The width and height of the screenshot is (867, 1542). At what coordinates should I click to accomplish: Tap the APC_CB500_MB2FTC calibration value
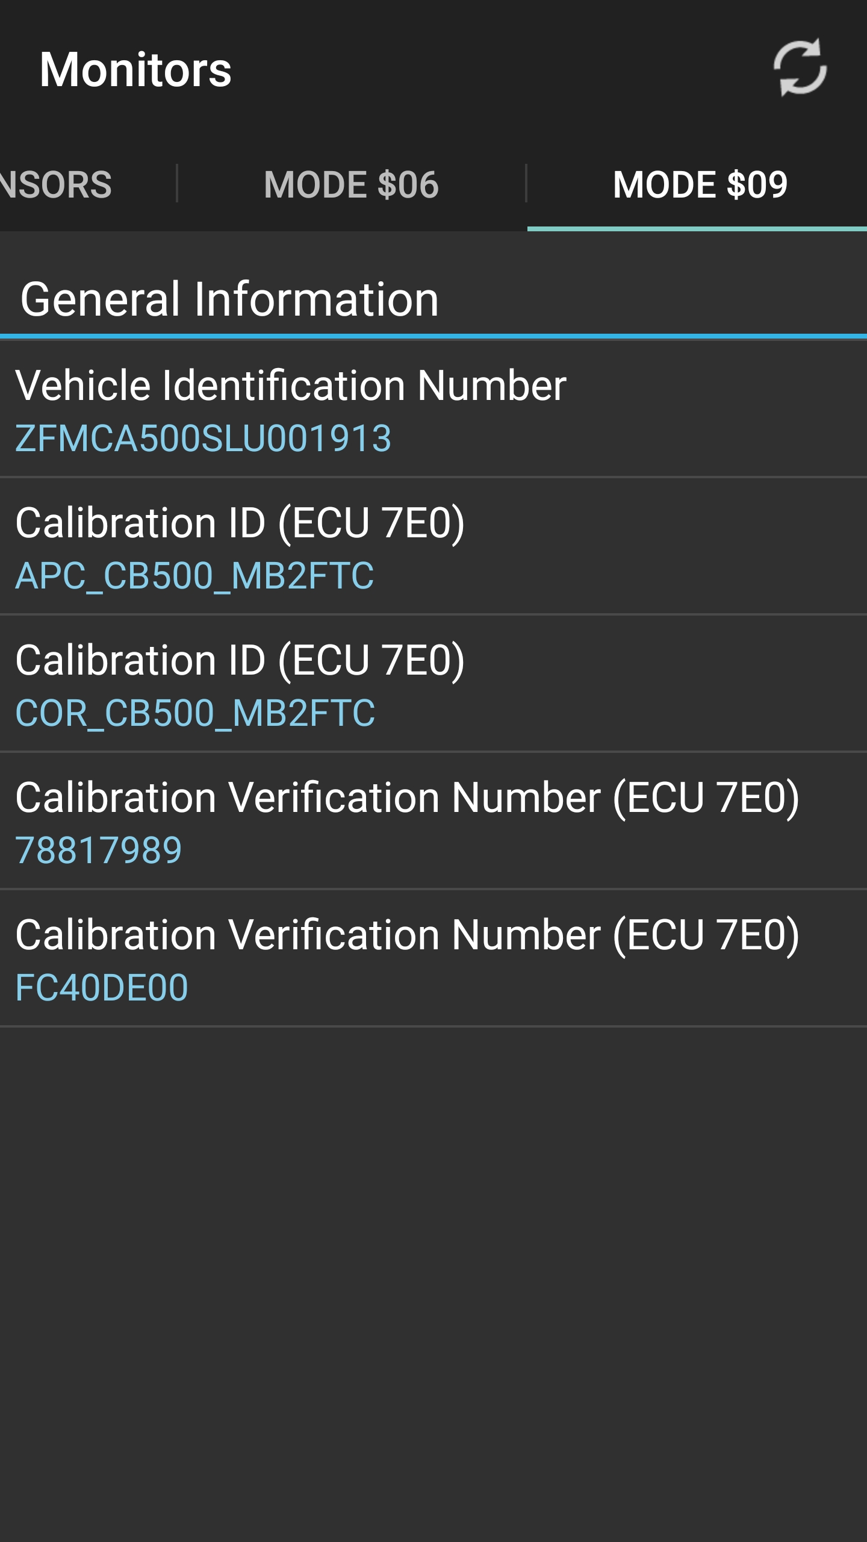point(194,576)
